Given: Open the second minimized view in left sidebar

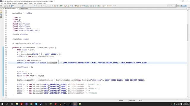Looking at the screenshot, I should (x=1, y=13).
